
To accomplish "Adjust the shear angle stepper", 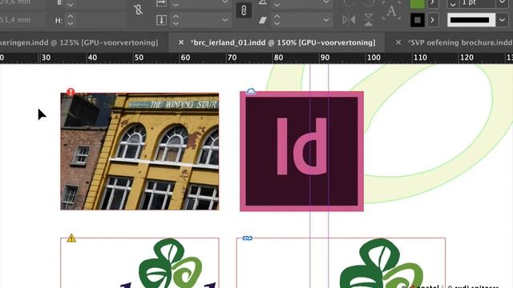I will [277, 20].
